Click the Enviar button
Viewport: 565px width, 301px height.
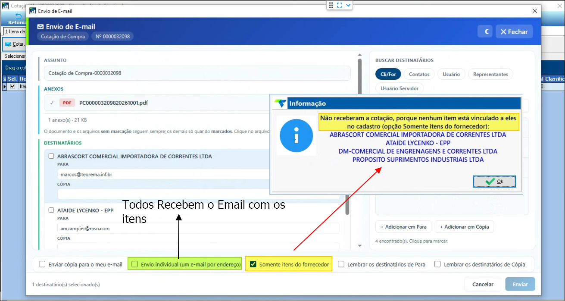click(520, 284)
